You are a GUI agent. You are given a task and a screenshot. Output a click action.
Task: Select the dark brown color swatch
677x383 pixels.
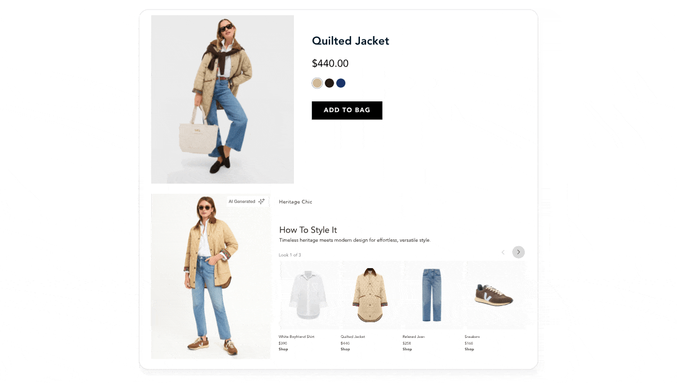pyautogui.click(x=329, y=83)
